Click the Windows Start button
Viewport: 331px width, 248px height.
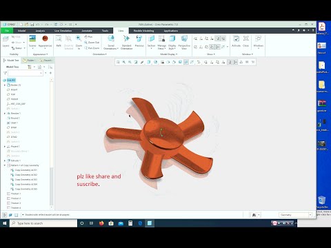[x=5, y=223]
